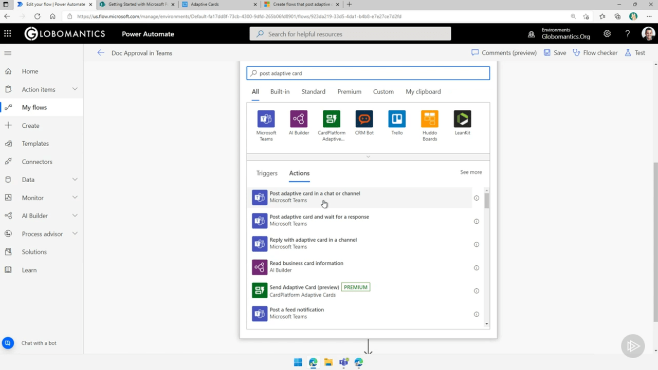Focus the Search for helpful resources field
658x370 pixels.
(350, 34)
